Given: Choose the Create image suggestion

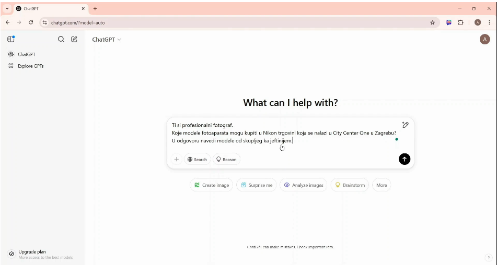Looking at the screenshot, I should click(x=212, y=185).
